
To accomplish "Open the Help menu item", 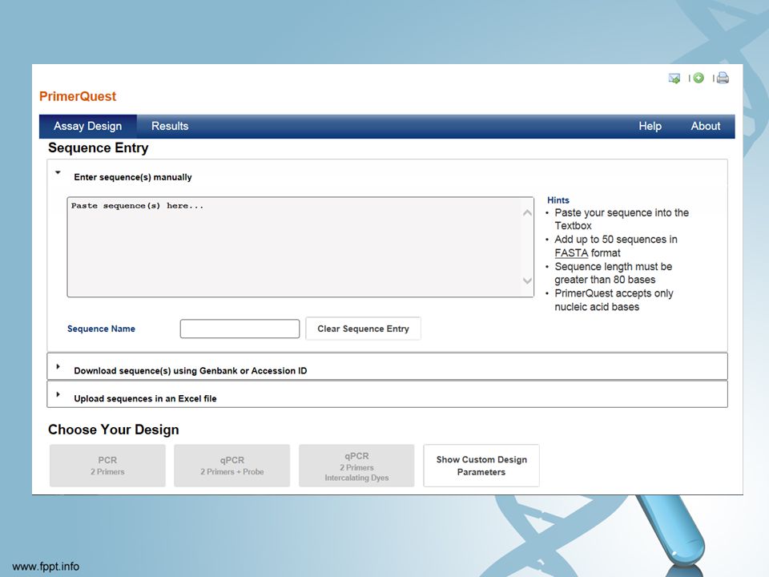I will tap(650, 126).
